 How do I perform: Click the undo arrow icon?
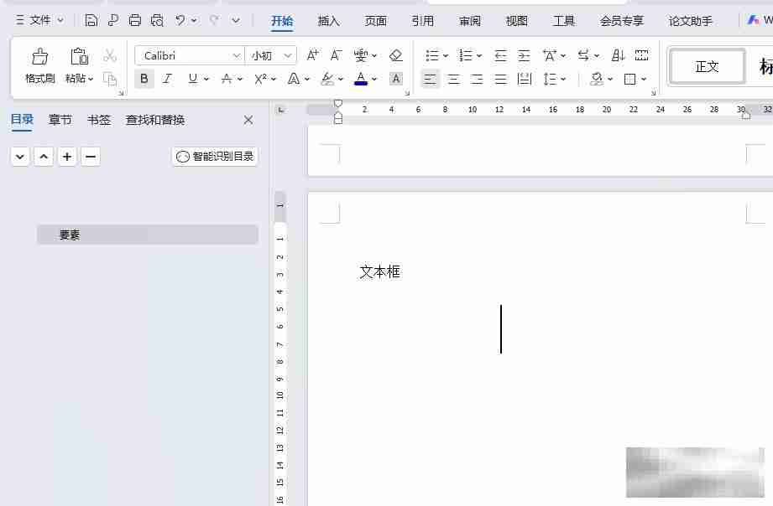pyautogui.click(x=180, y=20)
